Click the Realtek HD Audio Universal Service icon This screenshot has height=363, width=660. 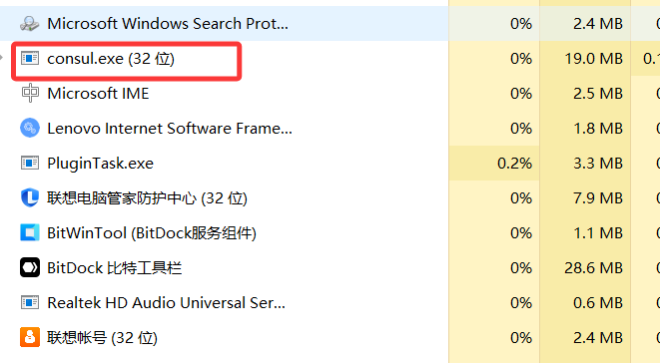(30, 302)
